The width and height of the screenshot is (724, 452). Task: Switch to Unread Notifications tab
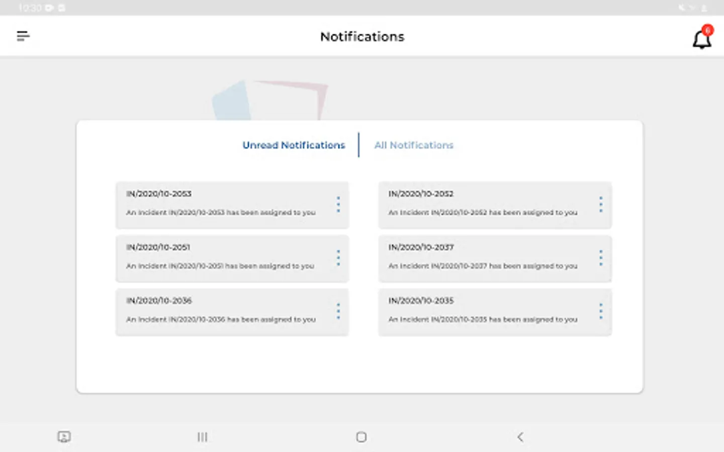pyautogui.click(x=294, y=145)
